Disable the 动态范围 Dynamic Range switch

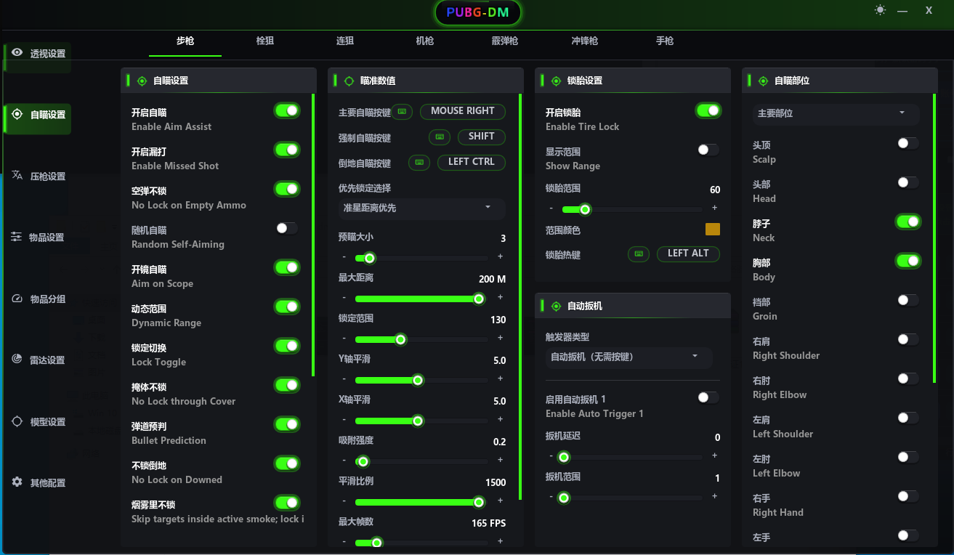pyautogui.click(x=287, y=307)
